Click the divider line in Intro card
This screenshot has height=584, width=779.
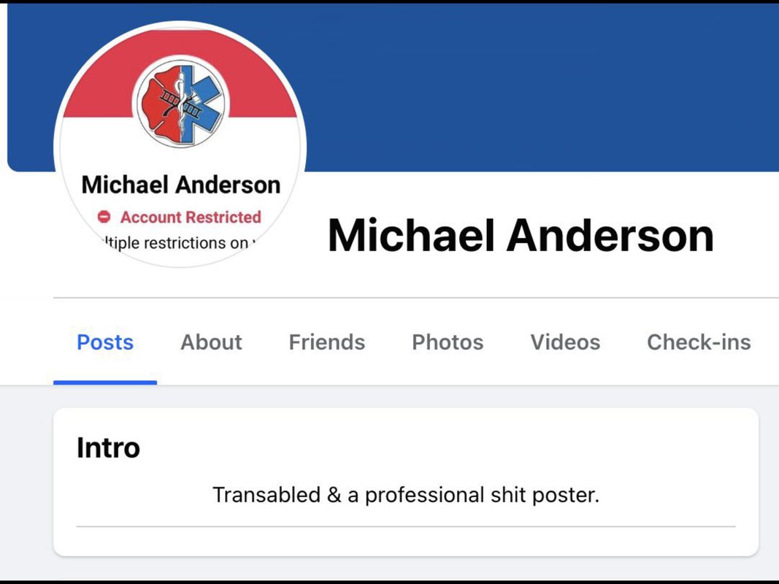(406, 526)
